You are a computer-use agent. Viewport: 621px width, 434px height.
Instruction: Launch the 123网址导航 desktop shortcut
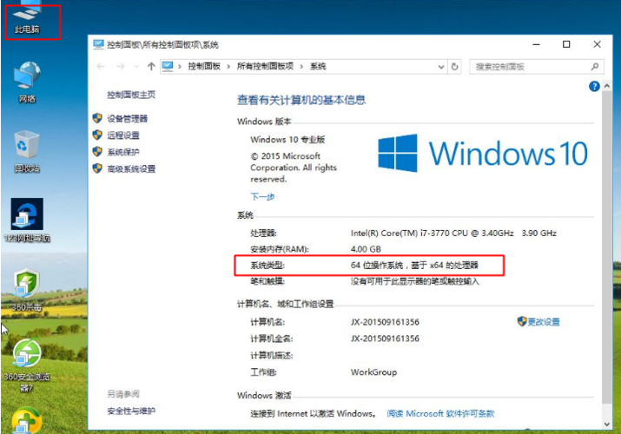[x=27, y=220]
